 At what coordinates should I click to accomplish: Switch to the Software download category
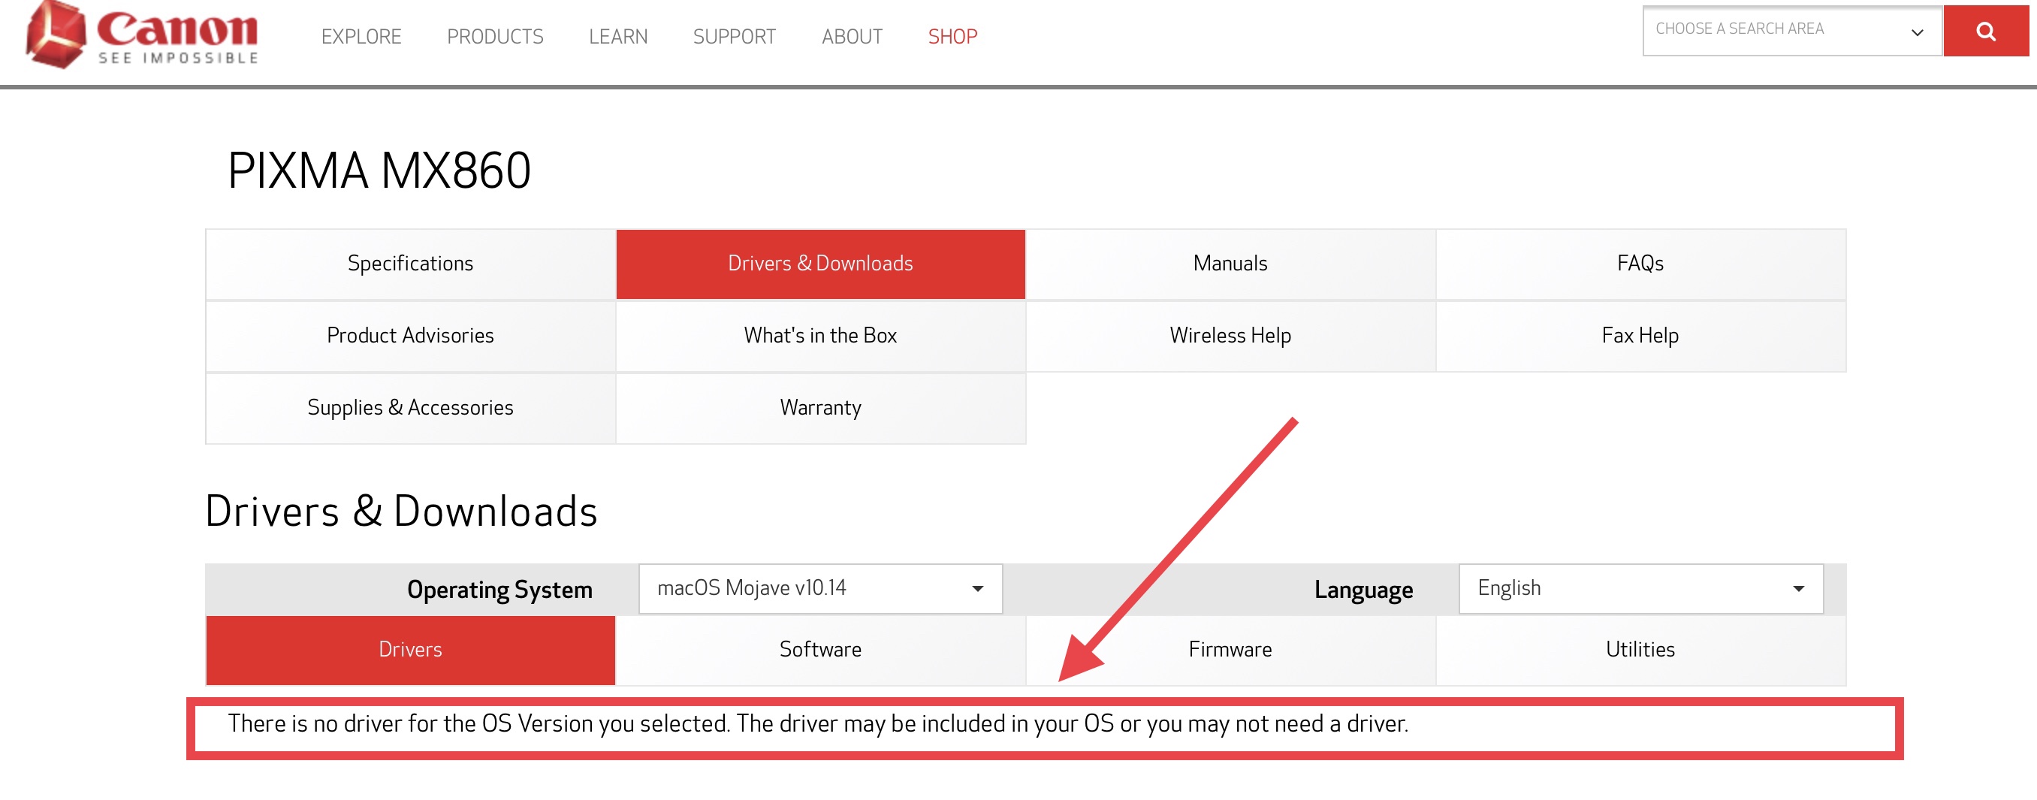point(821,650)
